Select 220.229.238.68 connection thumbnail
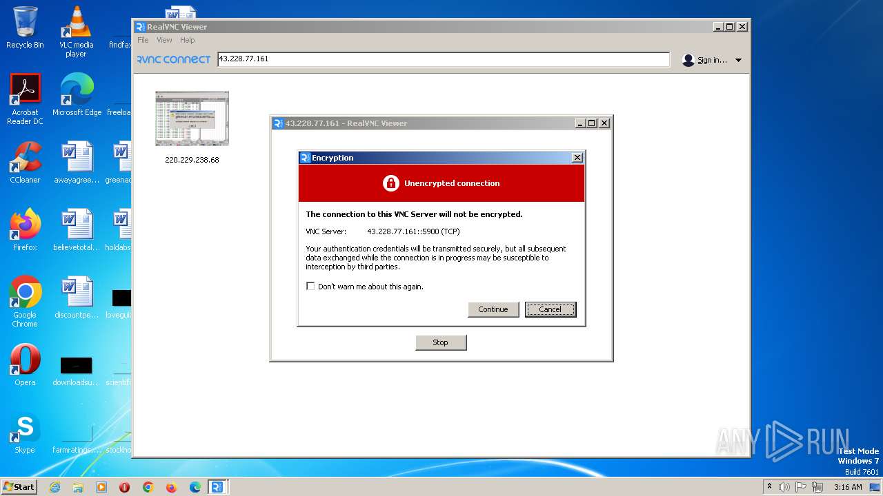The image size is (883, 496). 192,118
